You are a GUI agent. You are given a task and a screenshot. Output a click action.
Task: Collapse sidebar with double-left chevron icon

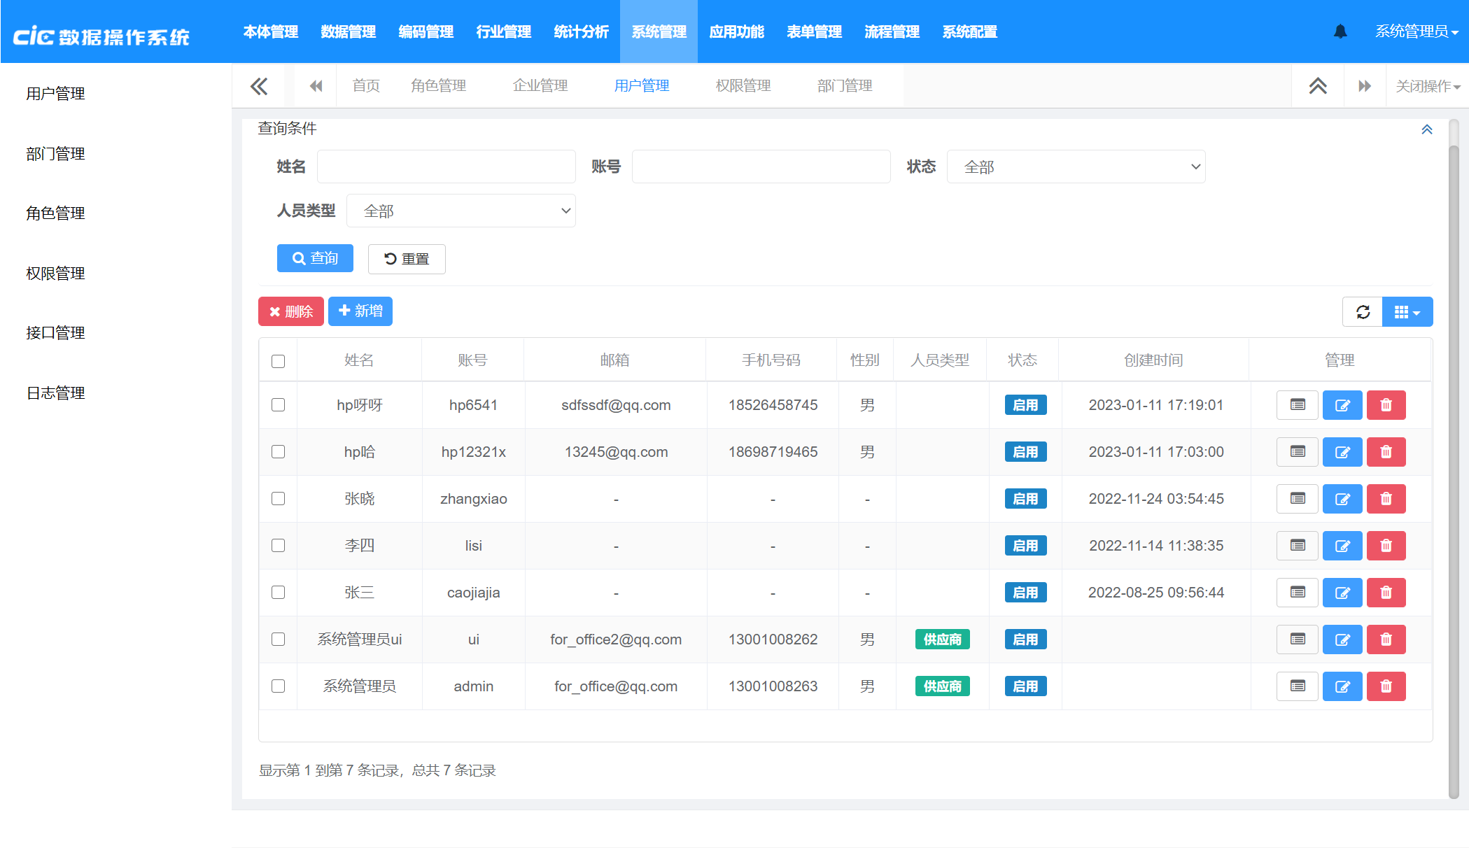(x=259, y=86)
